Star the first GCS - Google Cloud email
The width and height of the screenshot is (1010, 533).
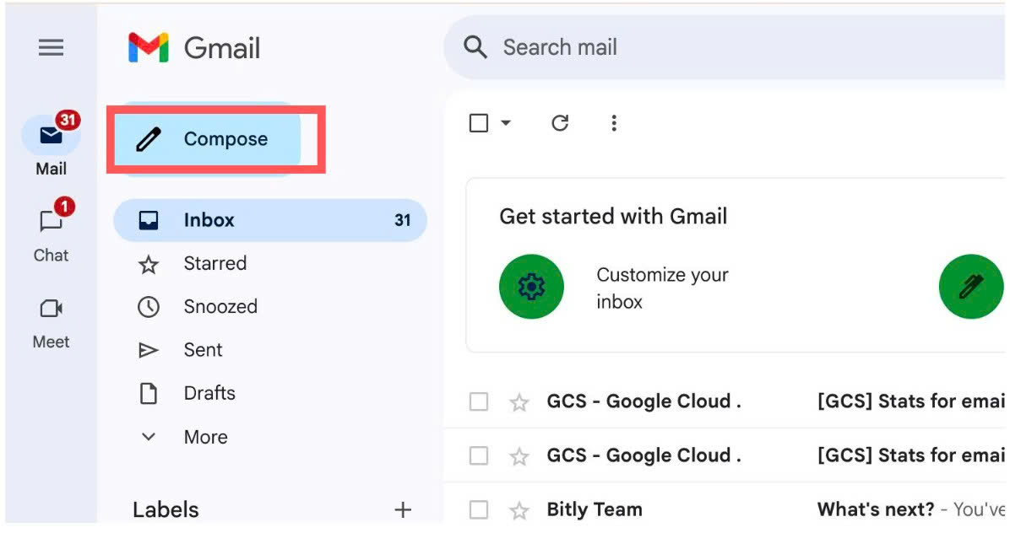click(x=519, y=402)
